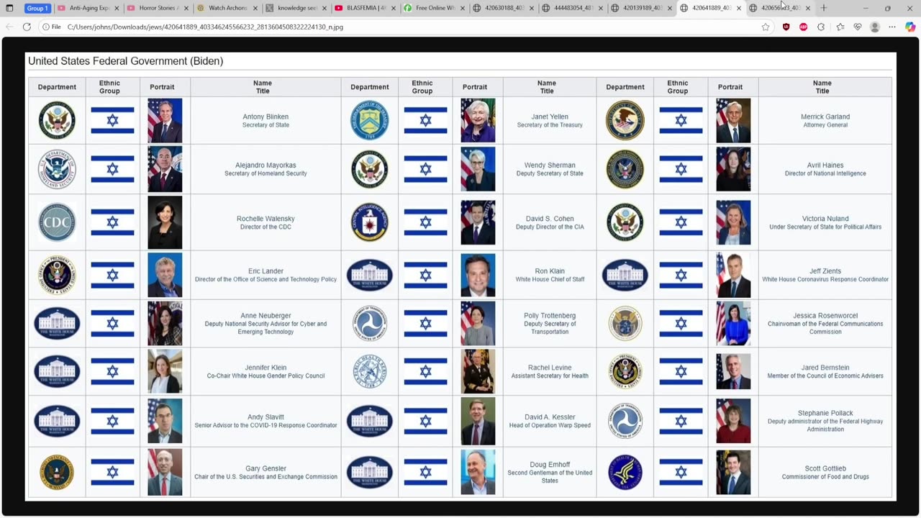
Task: Go back with the back arrow
Action: (x=9, y=27)
